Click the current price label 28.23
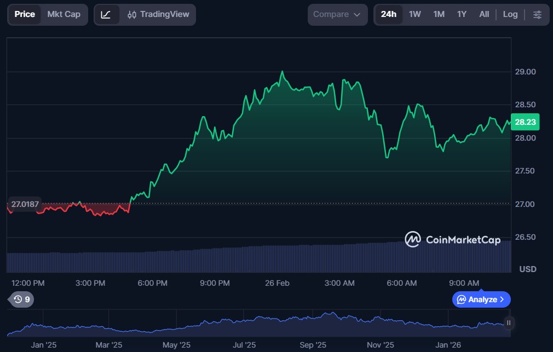This screenshot has width=553, height=352. (525, 123)
